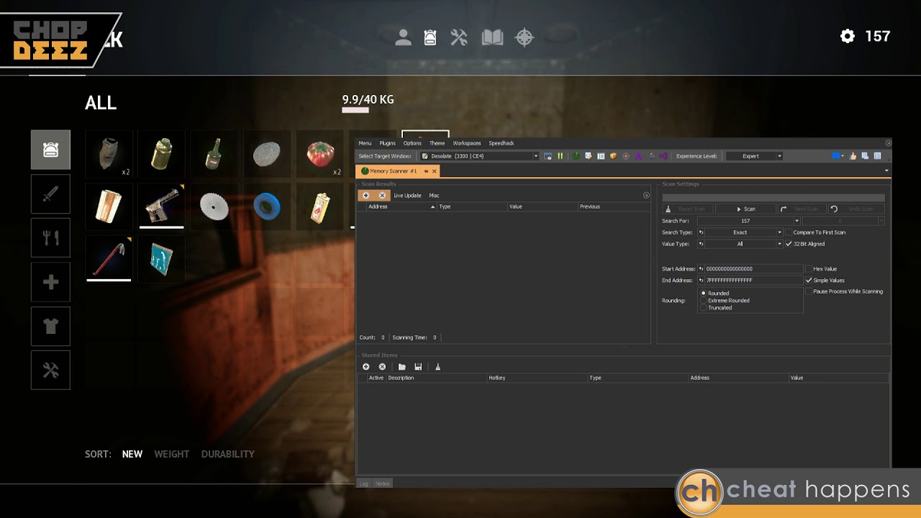921x518 pixels.
Task: Click Live Update in scan results
Action: tap(407, 196)
